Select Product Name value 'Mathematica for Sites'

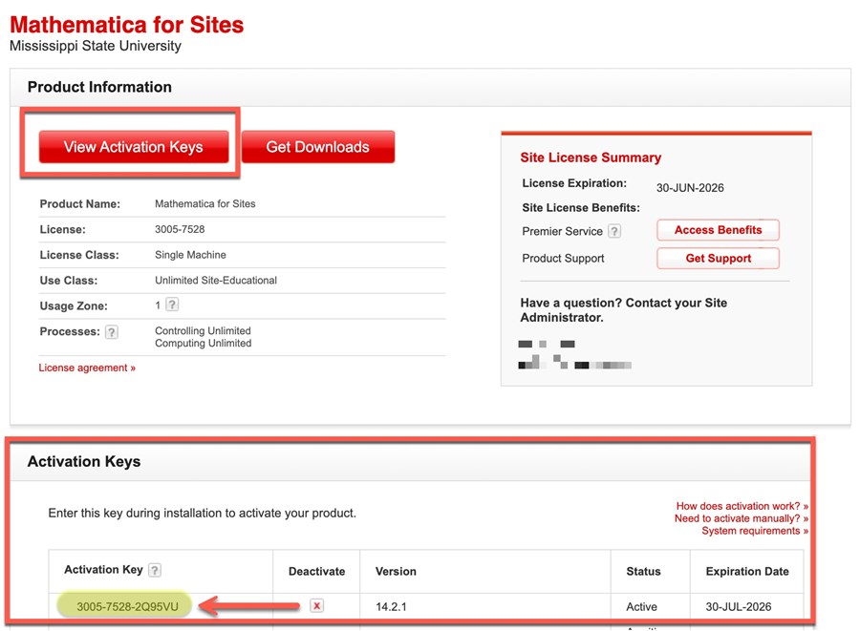[205, 203]
